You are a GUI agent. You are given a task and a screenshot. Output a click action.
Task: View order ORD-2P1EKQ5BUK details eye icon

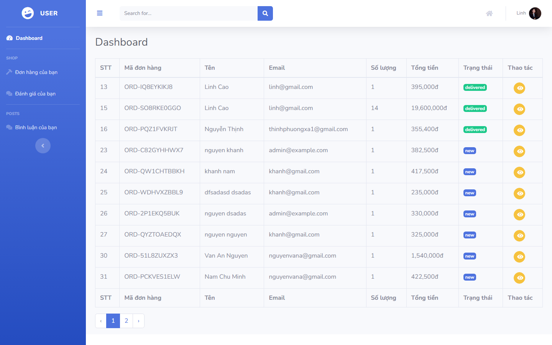(x=519, y=215)
